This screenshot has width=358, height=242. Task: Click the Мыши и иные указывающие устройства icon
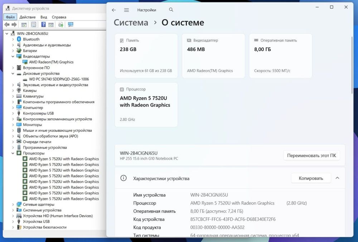[x=19, y=130]
